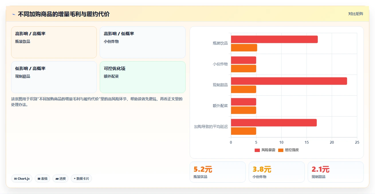Click the 额外配菜 chart axis label
Viewport: 375px width, 194px height.
pos(220,106)
